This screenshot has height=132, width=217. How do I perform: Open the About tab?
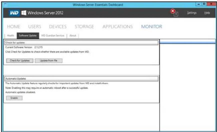pyautogui.click(x=73, y=36)
